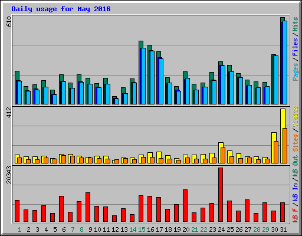Click day 1 on the x-axis
This screenshot has width=302, height=236.
click(x=19, y=230)
